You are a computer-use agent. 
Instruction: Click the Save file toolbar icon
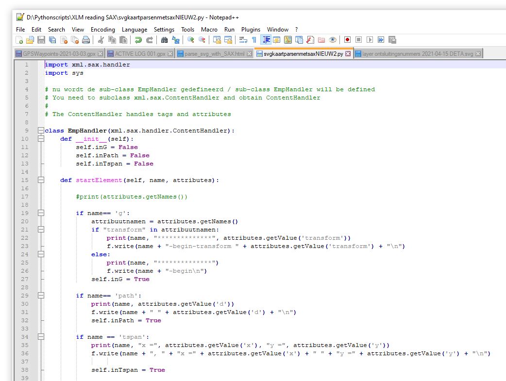coord(41,40)
